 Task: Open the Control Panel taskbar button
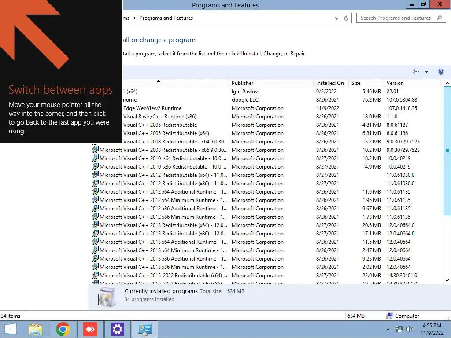tap(144, 329)
